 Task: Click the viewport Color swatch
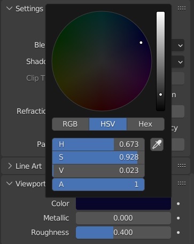point(123,203)
